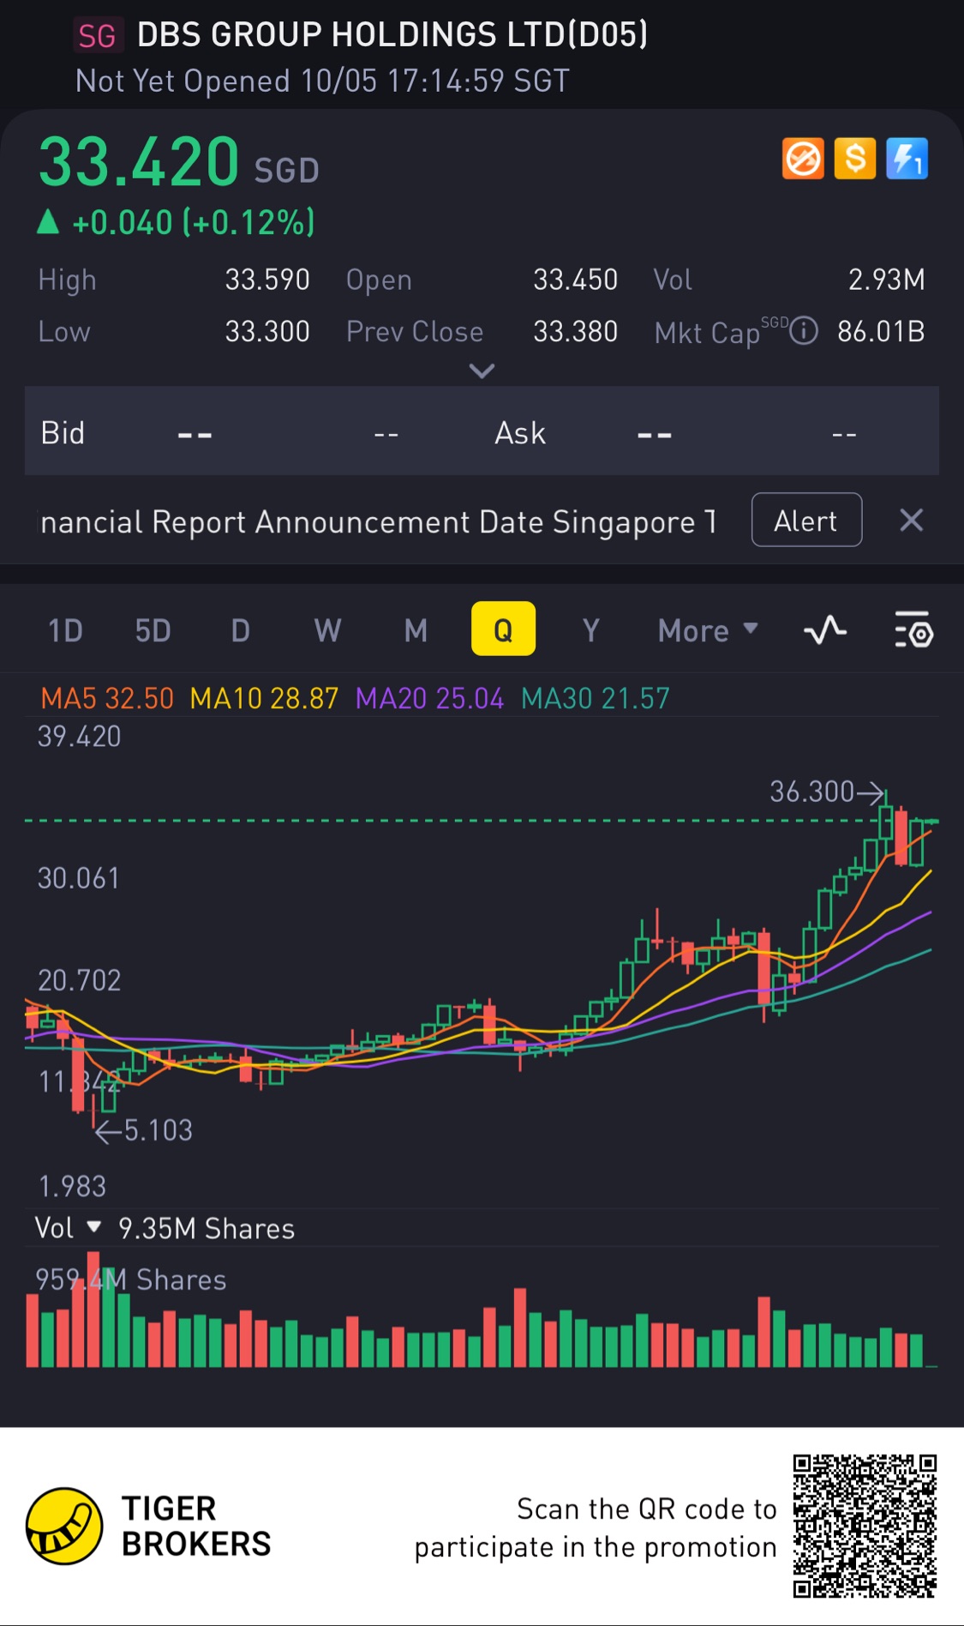
Task: Open the More timeframe dropdown
Action: (708, 630)
